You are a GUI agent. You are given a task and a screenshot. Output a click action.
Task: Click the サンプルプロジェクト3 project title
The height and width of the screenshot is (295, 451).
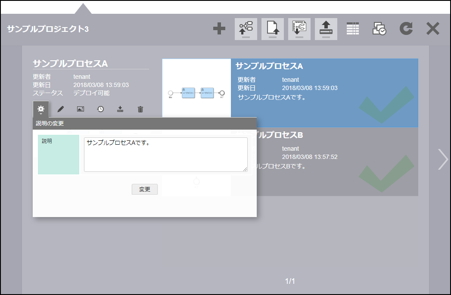(x=48, y=29)
